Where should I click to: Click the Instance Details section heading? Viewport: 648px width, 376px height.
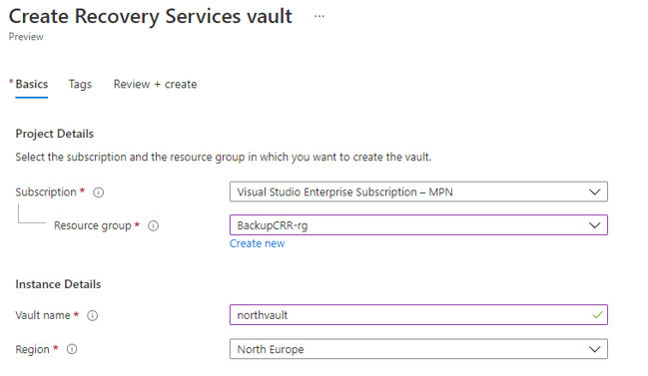point(58,284)
